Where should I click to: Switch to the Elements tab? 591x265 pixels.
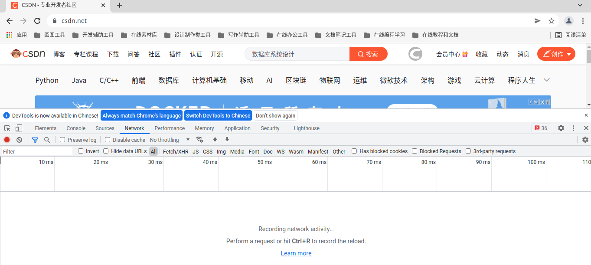click(46, 128)
